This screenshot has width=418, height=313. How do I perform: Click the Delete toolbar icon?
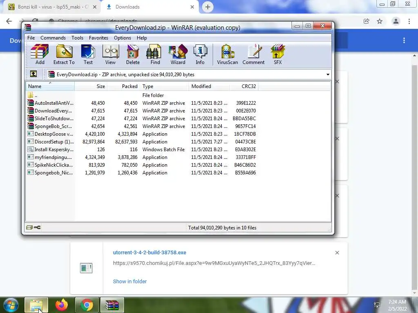(x=133, y=55)
